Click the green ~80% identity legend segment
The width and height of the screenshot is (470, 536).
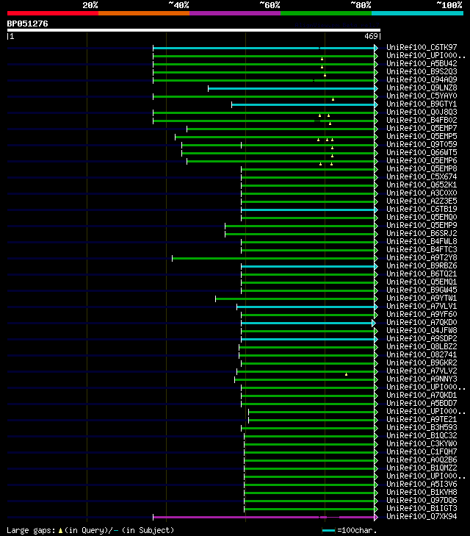[326, 13]
